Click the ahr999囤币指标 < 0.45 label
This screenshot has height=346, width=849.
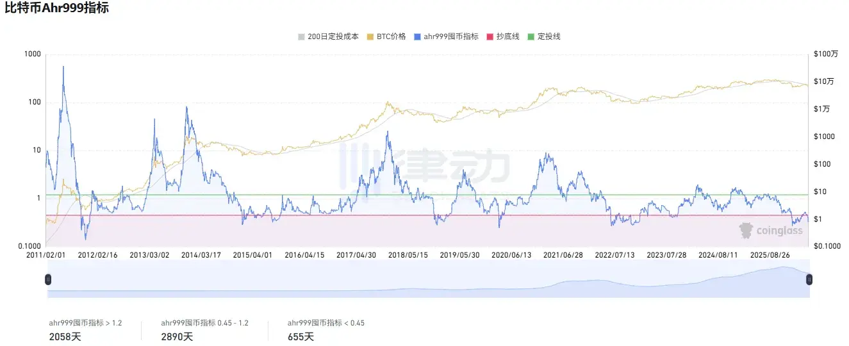pyautogui.click(x=326, y=323)
